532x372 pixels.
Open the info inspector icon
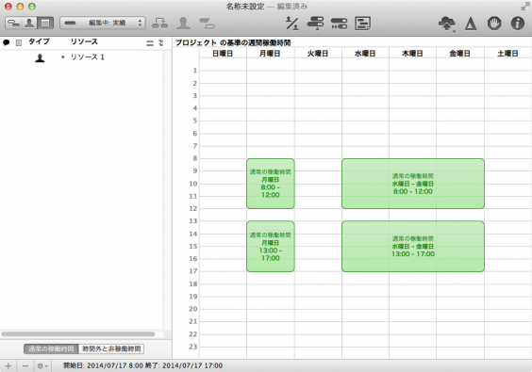518,23
